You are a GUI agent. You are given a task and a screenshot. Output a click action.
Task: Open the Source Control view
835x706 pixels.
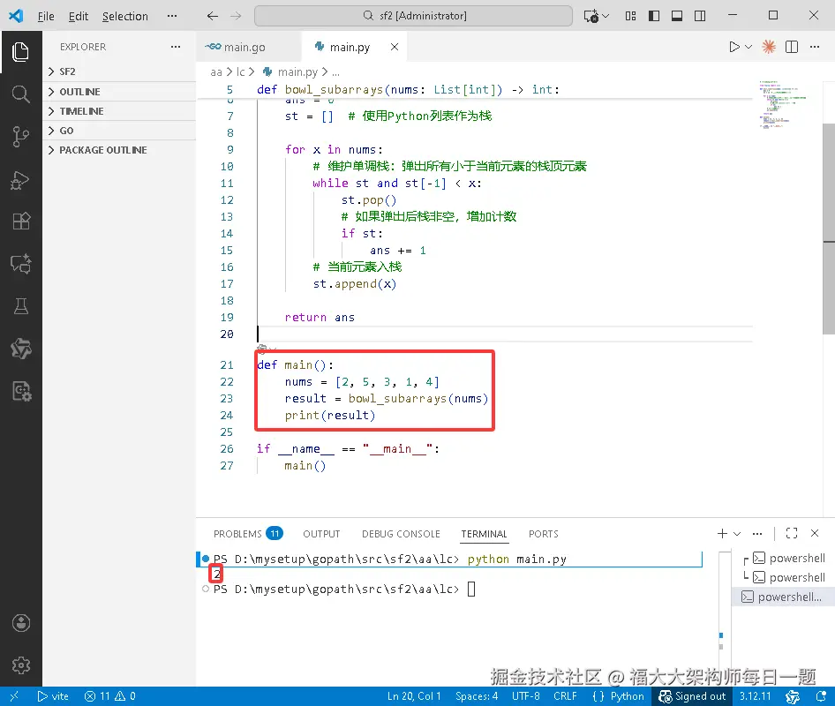coord(21,137)
